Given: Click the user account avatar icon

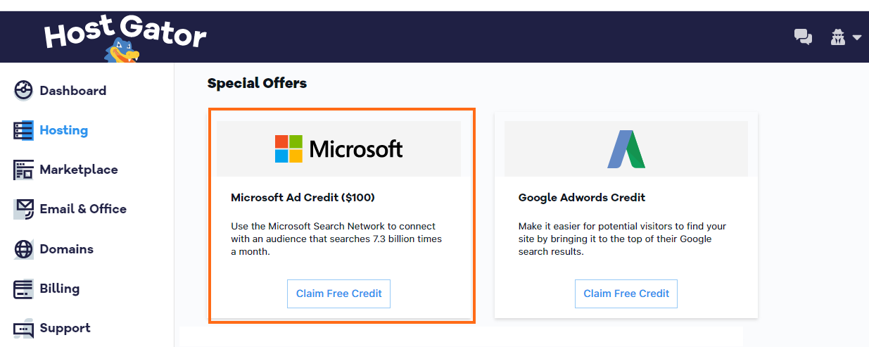Looking at the screenshot, I should [x=837, y=37].
